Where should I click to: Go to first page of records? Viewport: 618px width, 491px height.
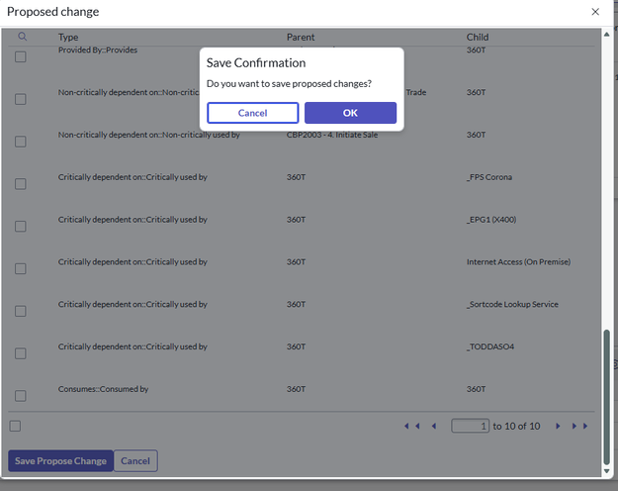click(411, 426)
